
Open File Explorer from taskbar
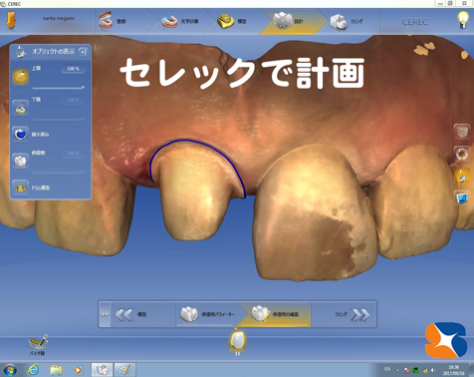tap(56, 370)
